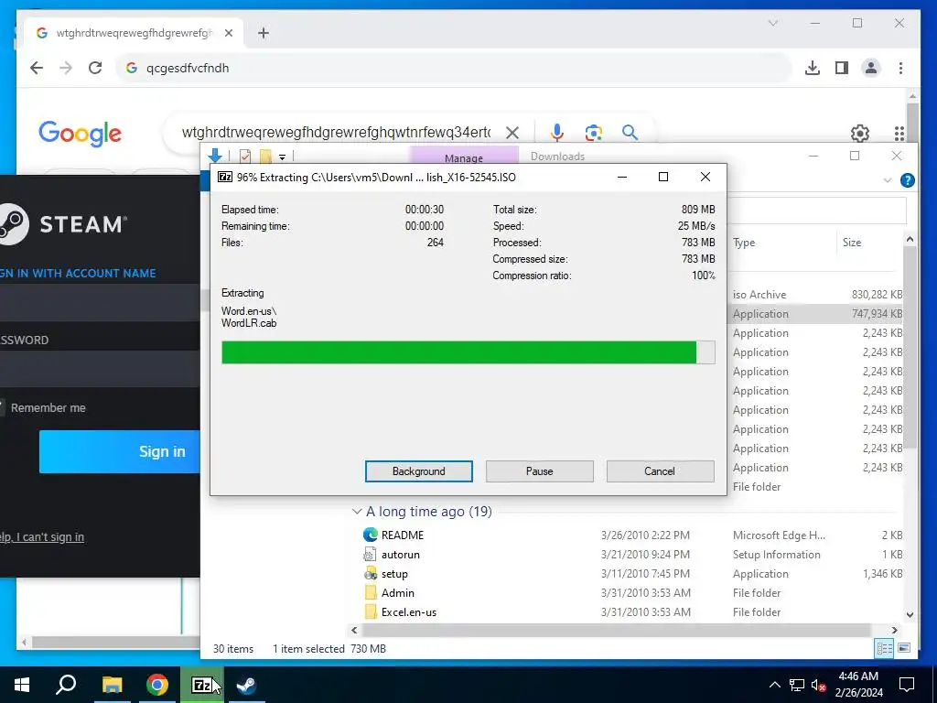Open the muted volume tray icon
The image size is (937, 703).
click(x=819, y=685)
